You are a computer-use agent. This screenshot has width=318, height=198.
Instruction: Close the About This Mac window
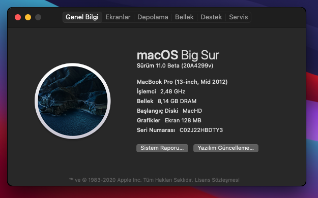coord(18,17)
